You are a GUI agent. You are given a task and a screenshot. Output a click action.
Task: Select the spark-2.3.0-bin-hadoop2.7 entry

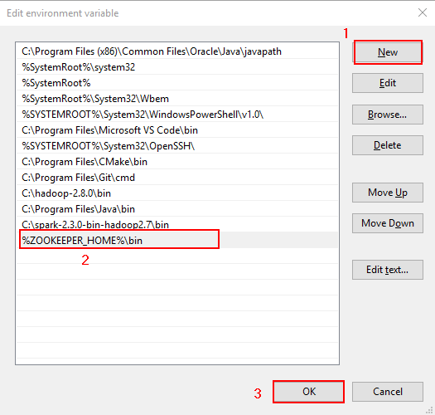[x=177, y=224]
